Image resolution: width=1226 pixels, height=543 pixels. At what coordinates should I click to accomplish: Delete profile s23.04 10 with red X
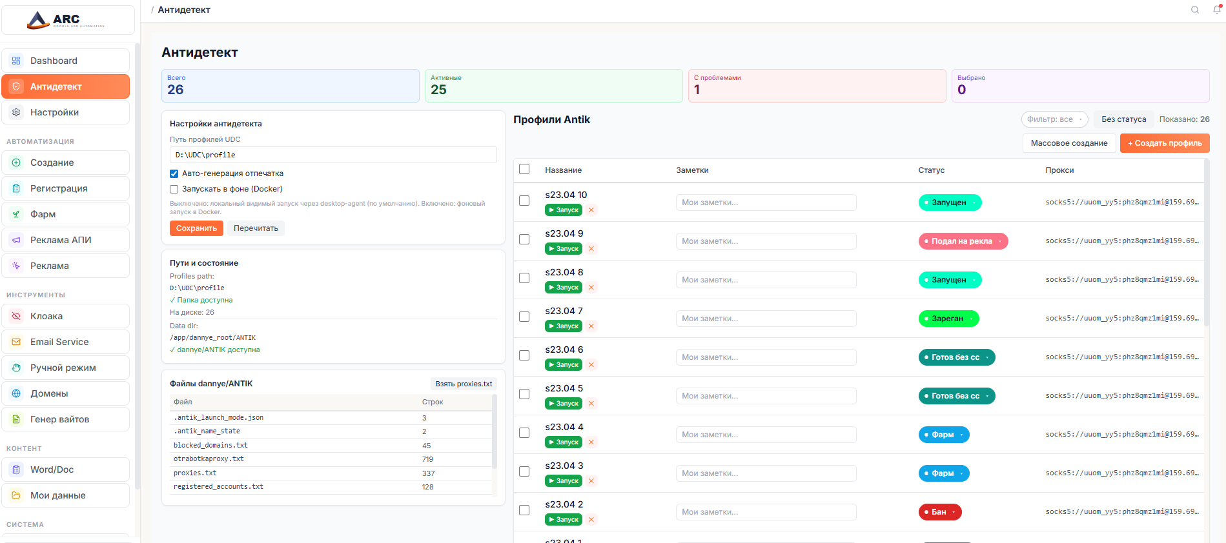591,210
